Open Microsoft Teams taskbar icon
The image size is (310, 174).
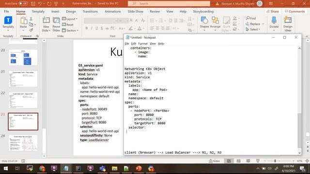point(102,168)
